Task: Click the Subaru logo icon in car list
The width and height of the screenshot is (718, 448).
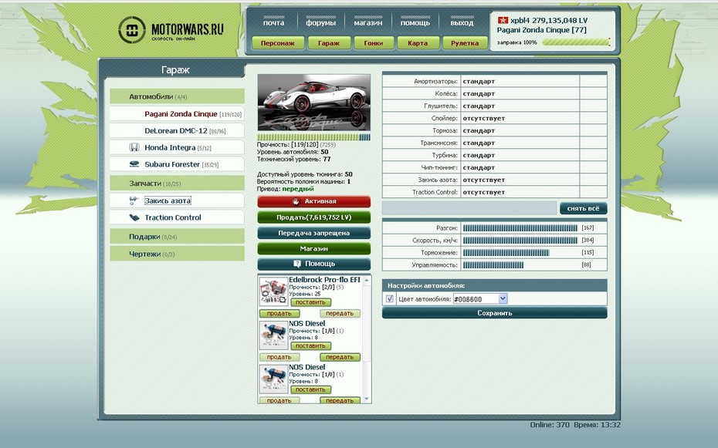Action: point(134,164)
